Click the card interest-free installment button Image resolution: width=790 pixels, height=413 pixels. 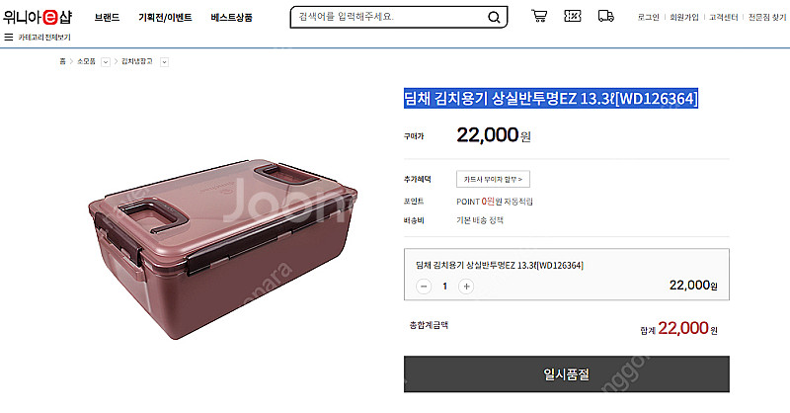click(x=493, y=179)
